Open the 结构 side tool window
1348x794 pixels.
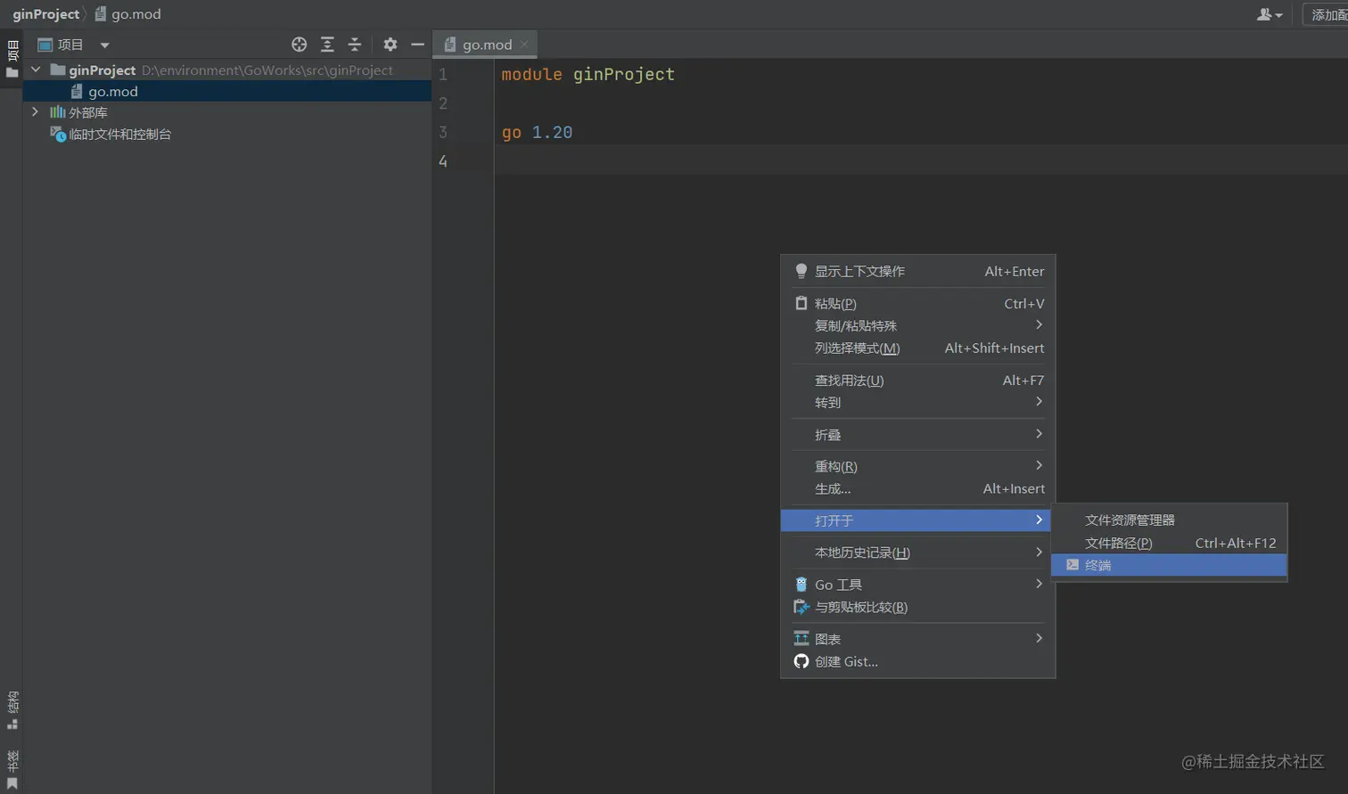click(x=12, y=710)
